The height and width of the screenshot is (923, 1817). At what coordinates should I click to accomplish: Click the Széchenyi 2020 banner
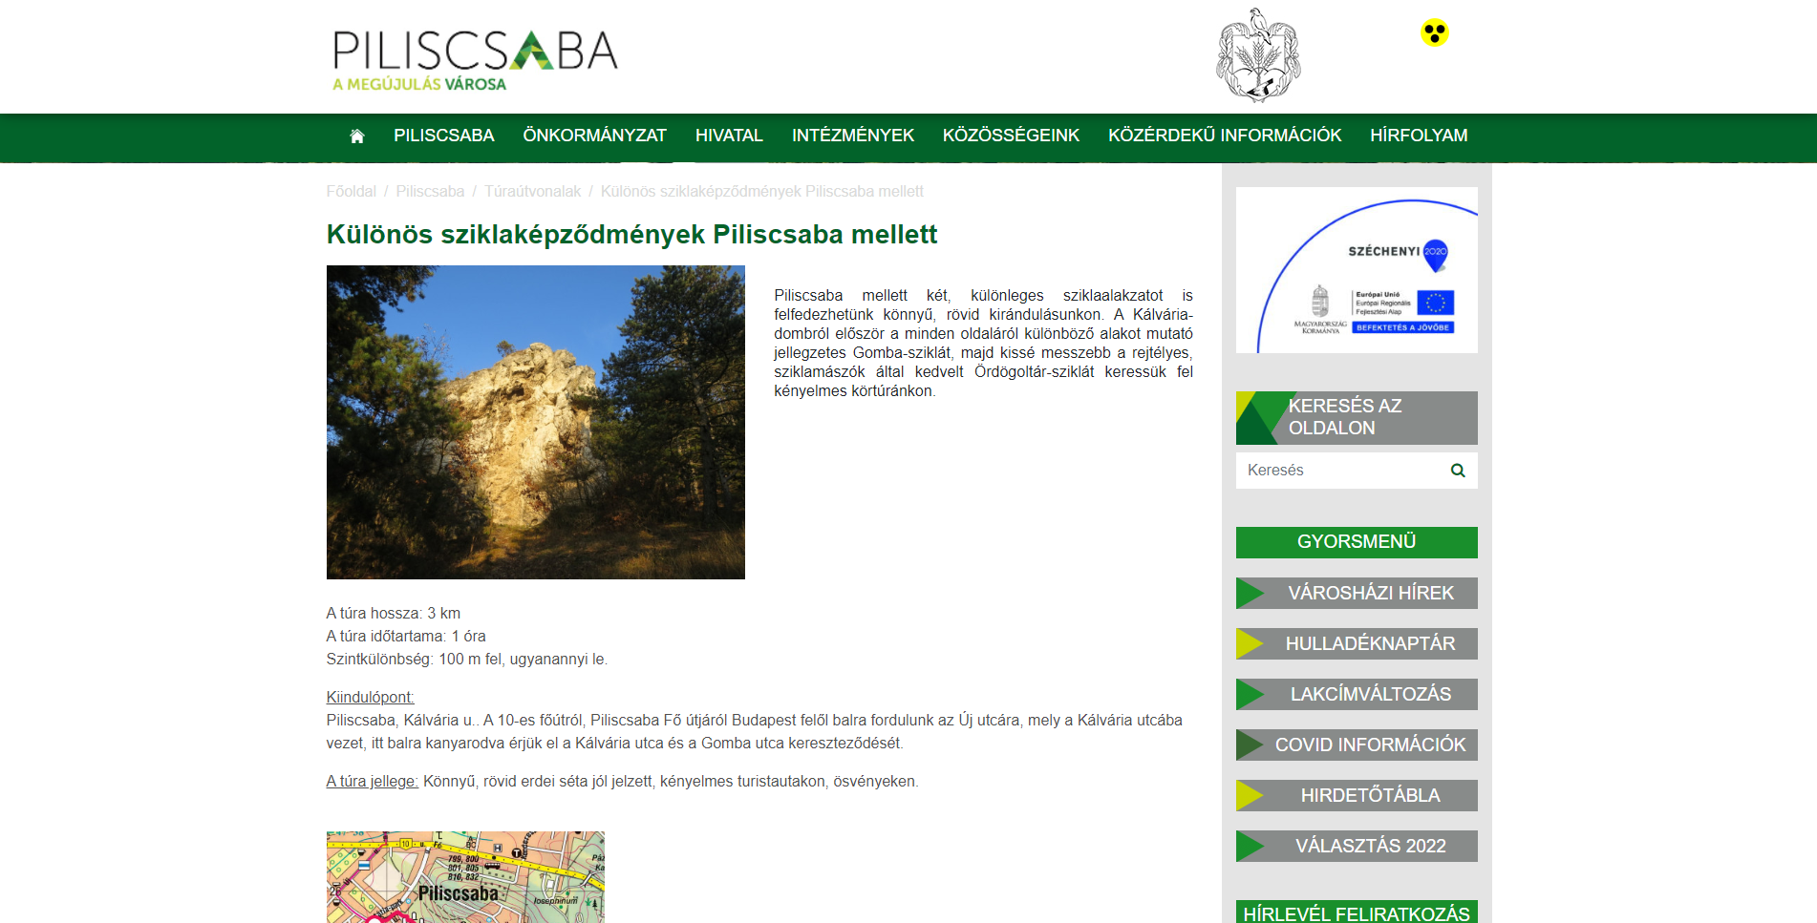coord(1356,270)
